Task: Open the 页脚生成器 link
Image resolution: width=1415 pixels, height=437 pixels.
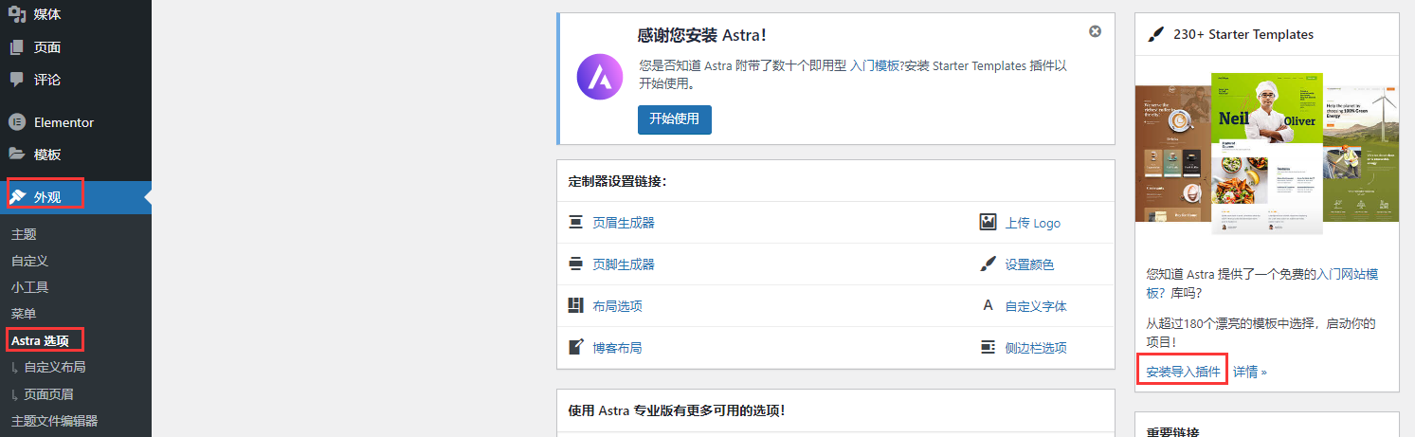Action: pos(624,264)
